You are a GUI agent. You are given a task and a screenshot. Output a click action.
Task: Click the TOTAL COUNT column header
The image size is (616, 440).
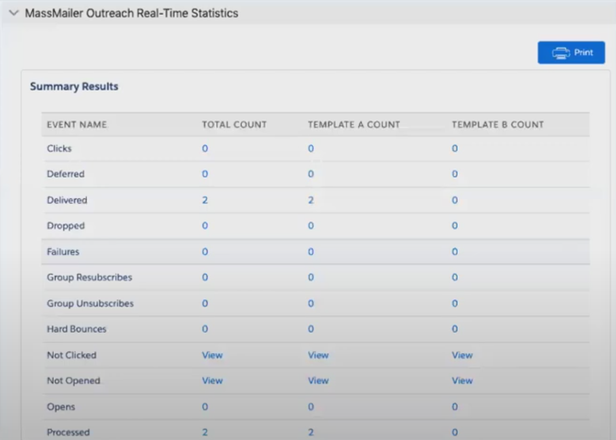(234, 124)
